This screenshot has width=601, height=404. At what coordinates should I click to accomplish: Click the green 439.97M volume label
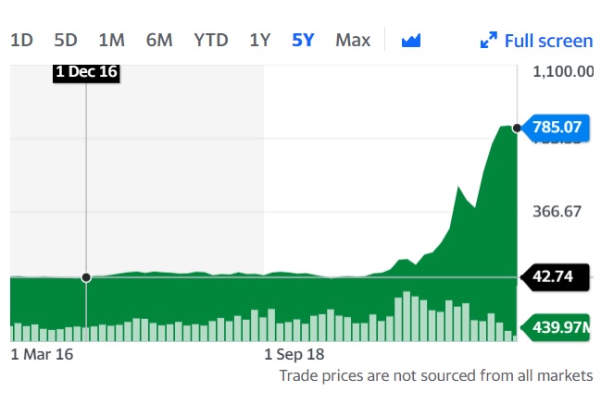[557, 326]
